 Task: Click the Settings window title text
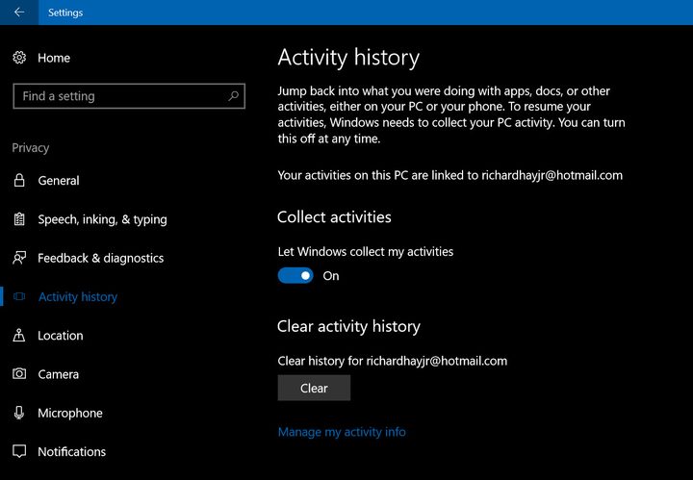(x=65, y=13)
